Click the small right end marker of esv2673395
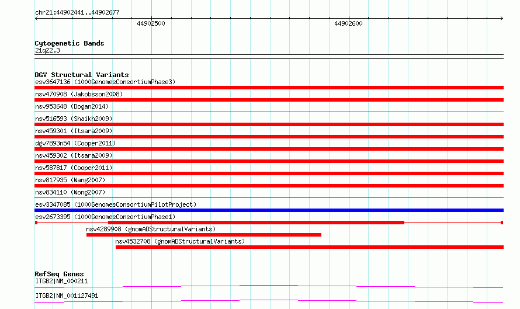The height and width of the screenshot is (309, 520). coord(502,223)
